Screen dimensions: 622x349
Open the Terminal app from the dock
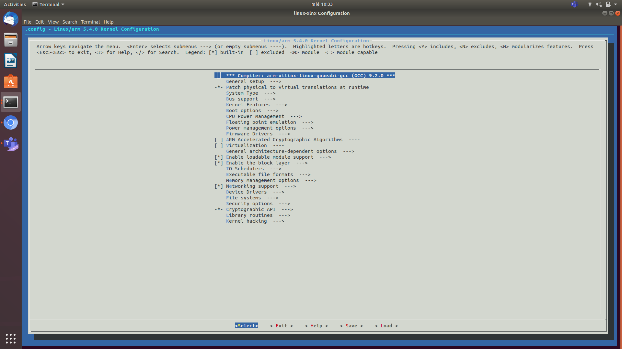(11, 102)
